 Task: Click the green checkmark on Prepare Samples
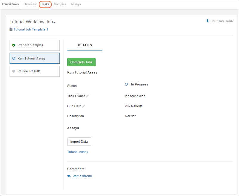coord(14,45)
